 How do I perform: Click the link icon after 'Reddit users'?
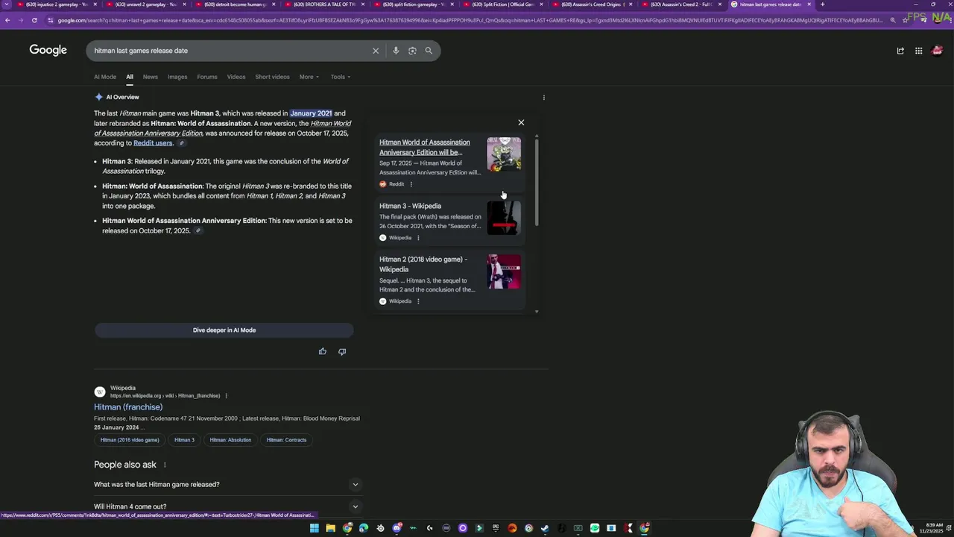[x=181, y=143]
